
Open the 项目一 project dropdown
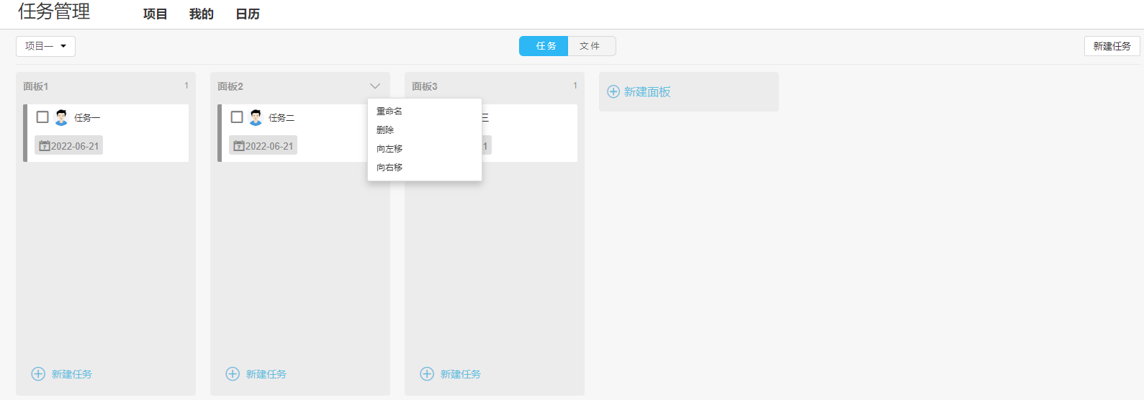[45, 46]
